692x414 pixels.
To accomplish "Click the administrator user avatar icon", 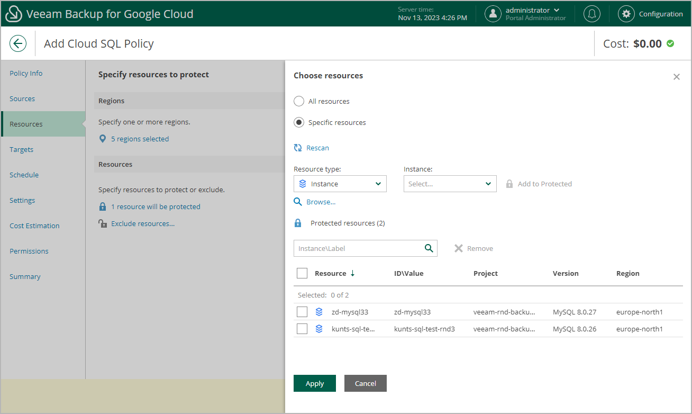I will tap(493, 14).
